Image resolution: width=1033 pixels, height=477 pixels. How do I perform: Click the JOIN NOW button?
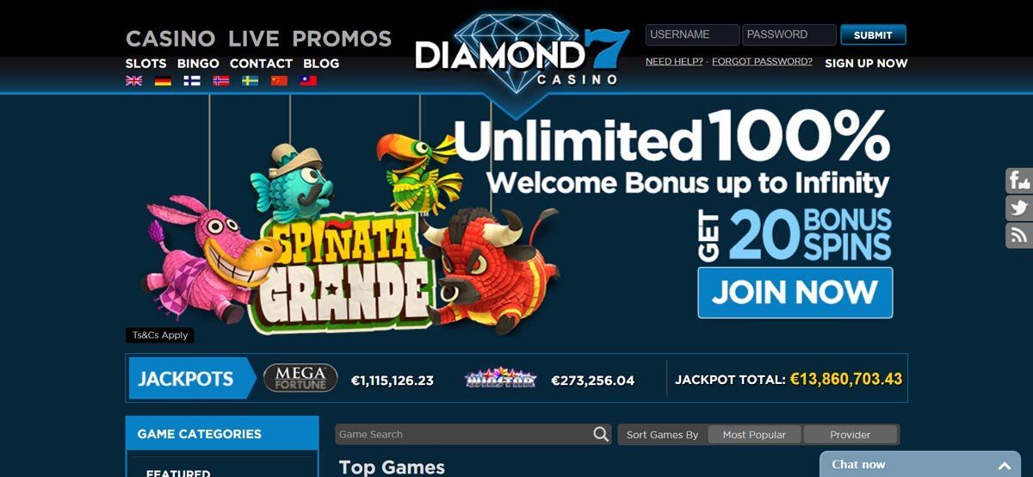[x=795, y=293]
